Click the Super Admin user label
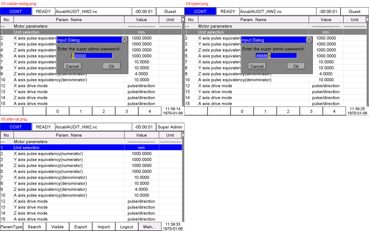The width and height of the screenshot is (369, 231). click(x=170, y=127)
